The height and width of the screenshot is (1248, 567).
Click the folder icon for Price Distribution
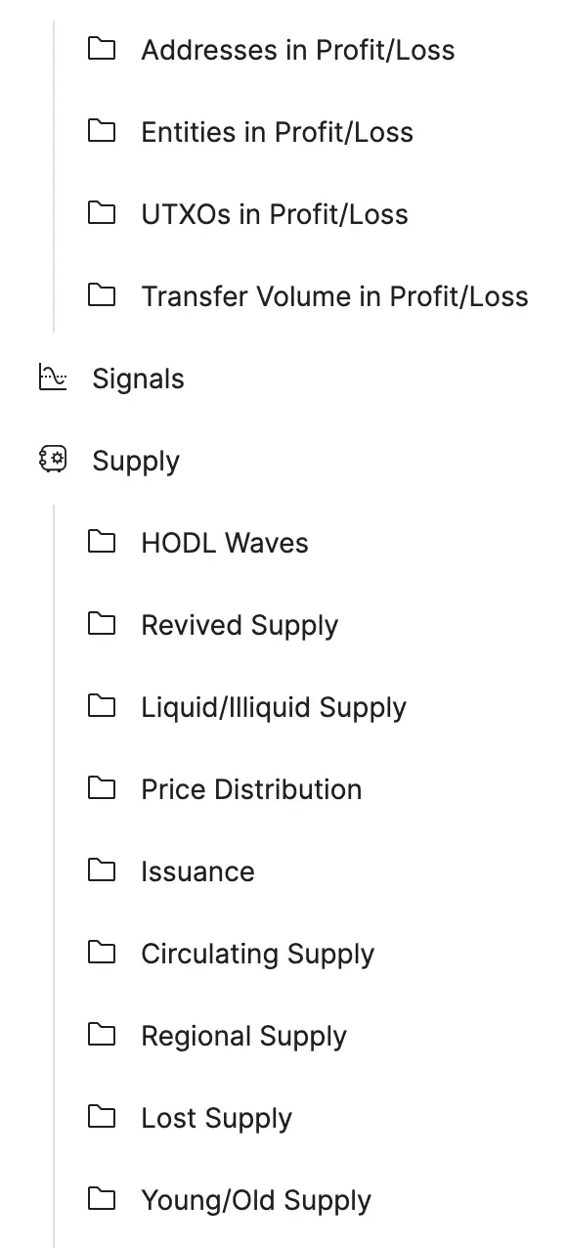(102, 788)
